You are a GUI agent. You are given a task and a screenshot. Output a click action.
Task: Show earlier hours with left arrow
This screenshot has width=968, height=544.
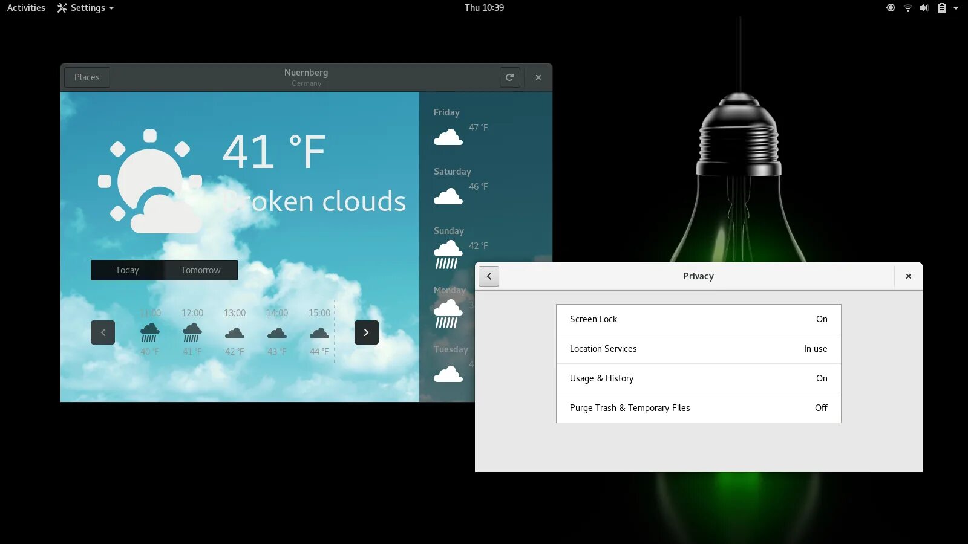click(x=103, y=332)
